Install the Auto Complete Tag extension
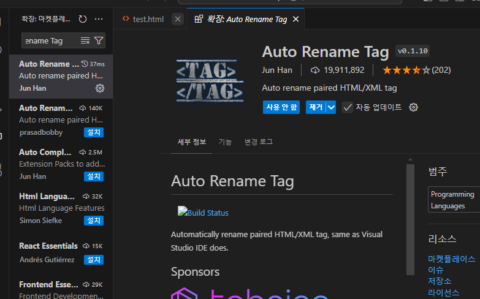This screenshot has height=299, width=480. pos(94,176)
